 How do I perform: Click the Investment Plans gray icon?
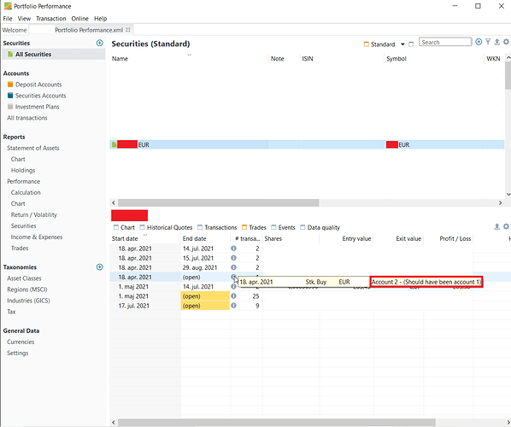pyautogui.click(x=10, y=107)
